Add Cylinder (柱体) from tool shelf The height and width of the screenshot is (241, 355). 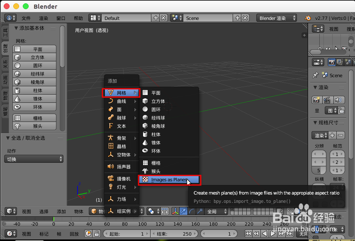[34, 90]
